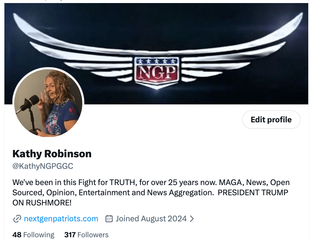Click the PRESIDENT TRUMP bio phrase
The image size is (313, 241).
[x=253, y=193]
